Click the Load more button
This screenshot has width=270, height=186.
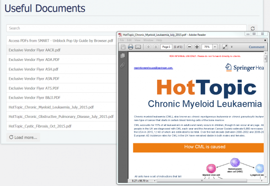pyautogui.click(x=23, y=137)
